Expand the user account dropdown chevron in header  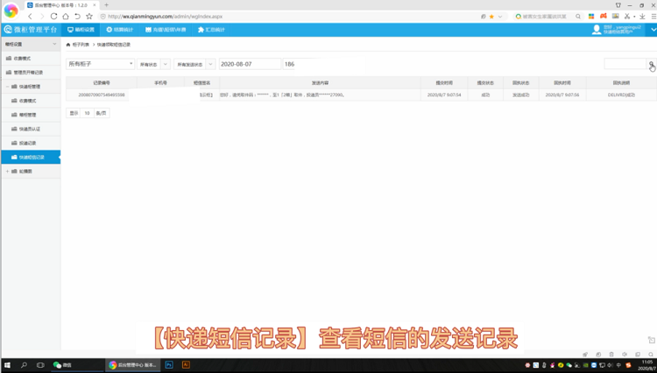point(653,29)
